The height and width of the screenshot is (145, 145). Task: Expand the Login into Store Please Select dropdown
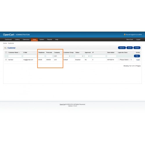click(x=125, y=60)
